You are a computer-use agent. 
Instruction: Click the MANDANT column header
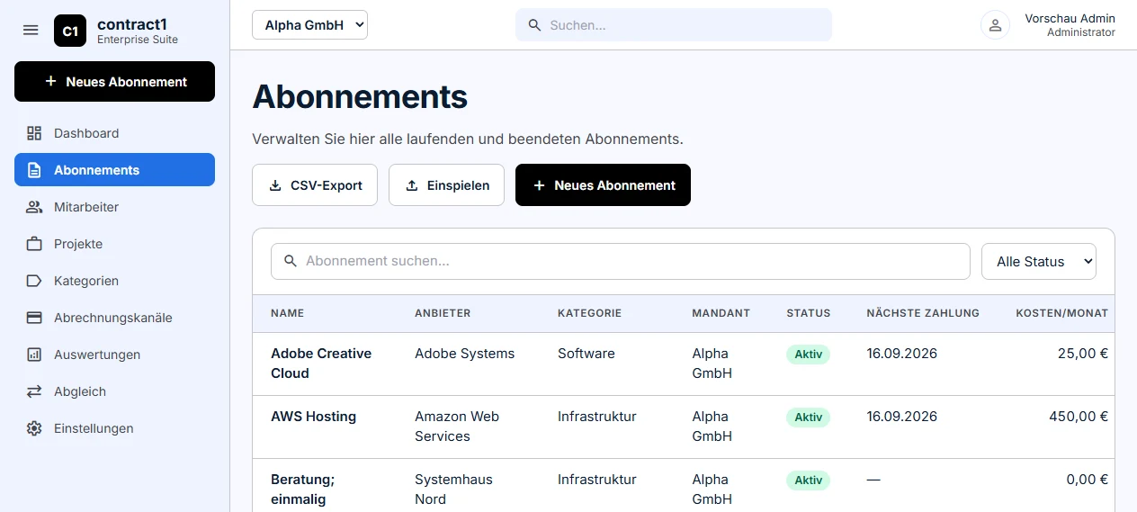[721, 313]
